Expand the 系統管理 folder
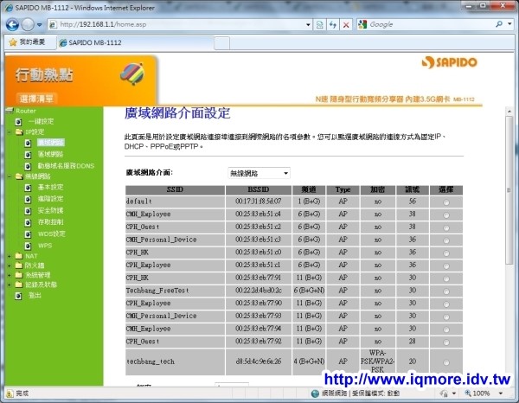 point(10,275)
